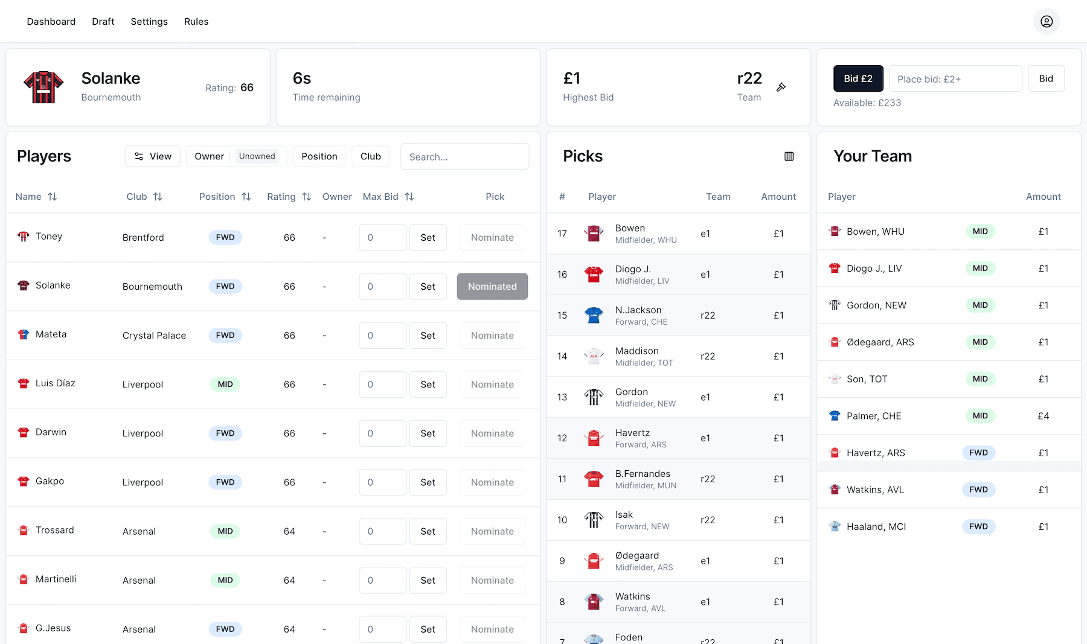Open the column layout icon in Picks panel

(x=789, y=156)
